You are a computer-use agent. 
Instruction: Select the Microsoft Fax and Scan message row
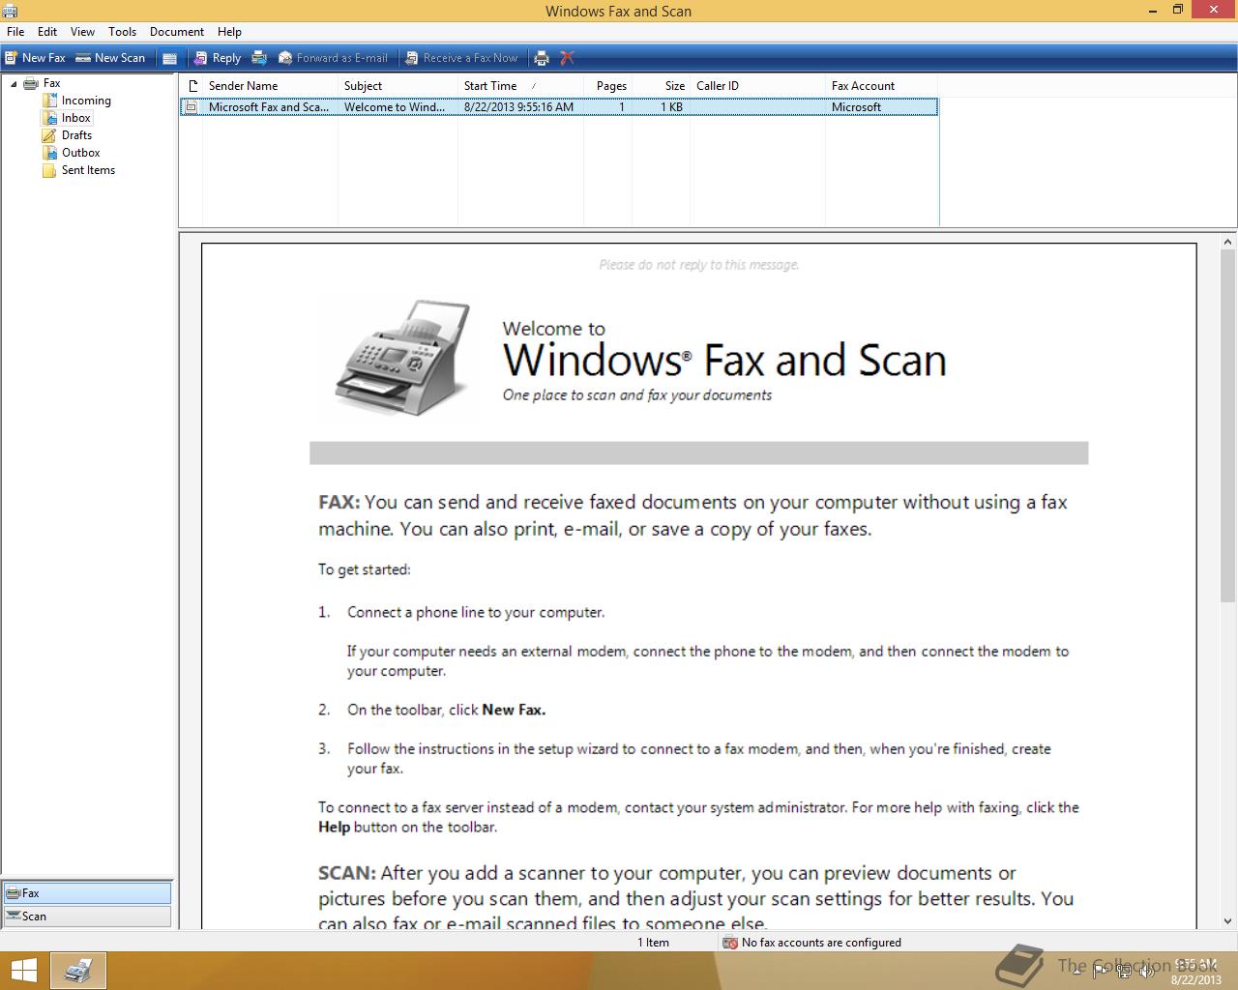pos(559,107)
